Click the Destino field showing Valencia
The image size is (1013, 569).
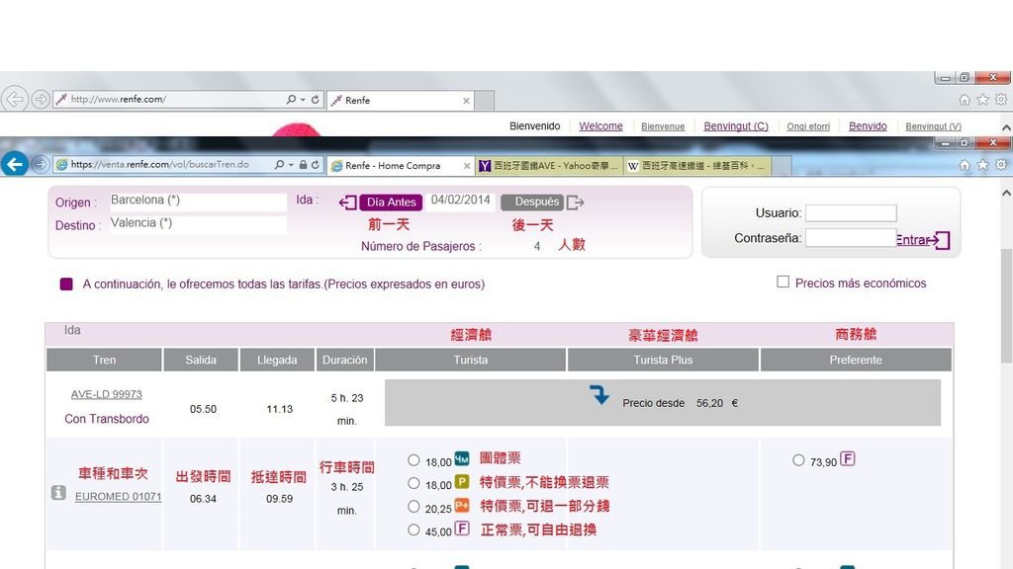point(198,224)
